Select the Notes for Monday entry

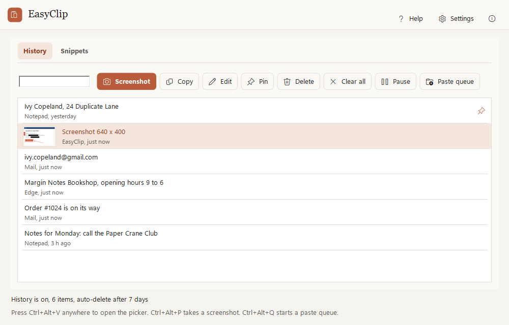(x=254, y=238)
